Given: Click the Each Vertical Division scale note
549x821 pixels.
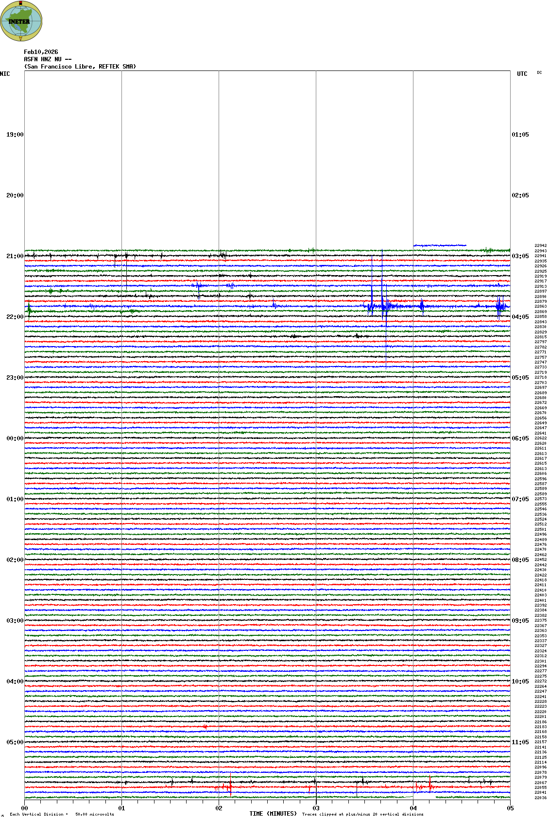Looking at the screenshot, I should (x=62, y=814).
